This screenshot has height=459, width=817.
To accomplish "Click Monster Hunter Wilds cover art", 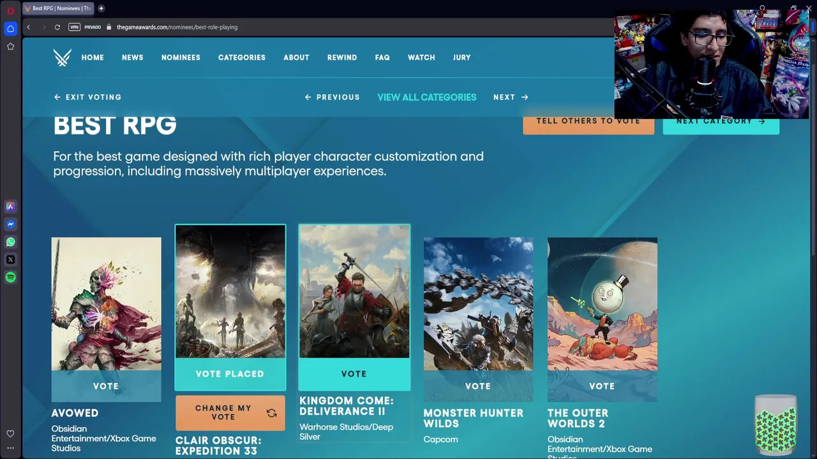I will click(x=478, y=304).
